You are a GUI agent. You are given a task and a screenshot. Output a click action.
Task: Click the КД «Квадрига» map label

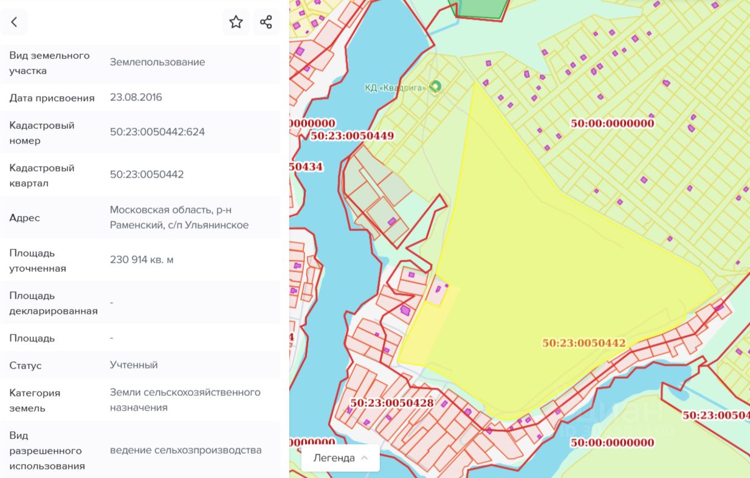pos(396,88)
